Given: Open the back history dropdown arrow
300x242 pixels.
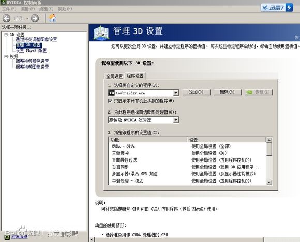Looking at the screenshot, I should [x=27, y=19].
